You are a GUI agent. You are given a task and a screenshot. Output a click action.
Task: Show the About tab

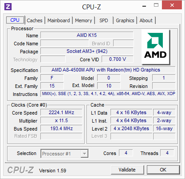pos(146,20)
